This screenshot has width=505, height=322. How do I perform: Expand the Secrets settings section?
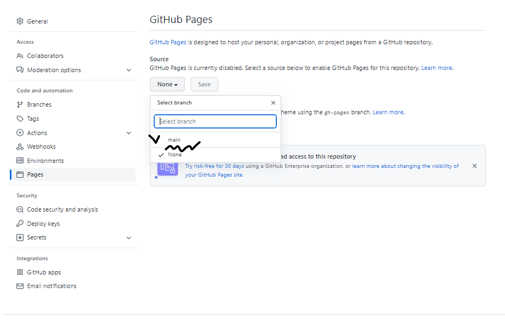pos(129,238)
